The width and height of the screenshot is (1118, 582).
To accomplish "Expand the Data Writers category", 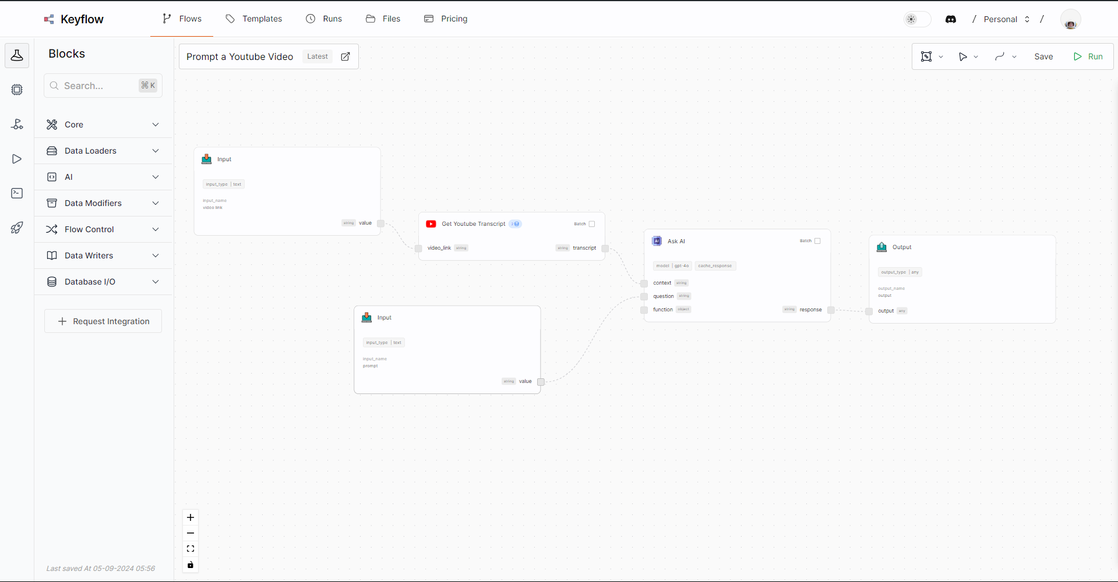I will 103,255.
